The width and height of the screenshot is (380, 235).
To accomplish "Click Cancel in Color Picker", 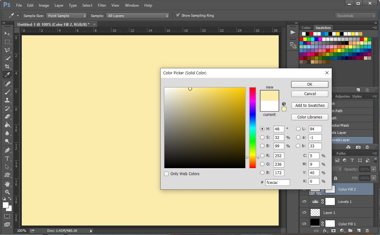I will [310, 94].
